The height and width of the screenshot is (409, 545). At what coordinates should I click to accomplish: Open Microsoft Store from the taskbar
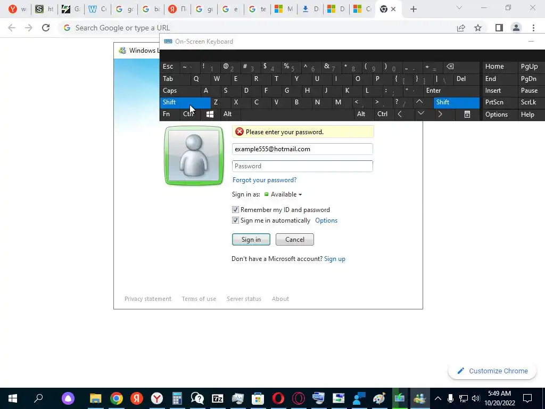click(258, 398)
